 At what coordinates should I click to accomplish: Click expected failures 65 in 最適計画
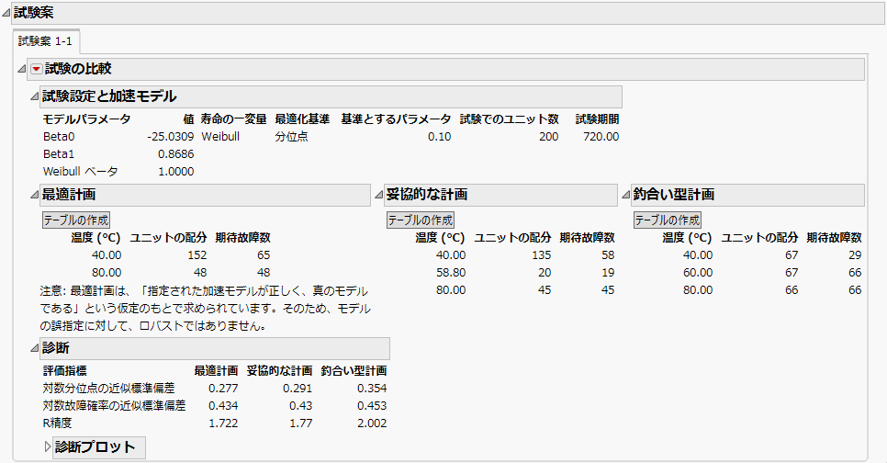[264, 255]
